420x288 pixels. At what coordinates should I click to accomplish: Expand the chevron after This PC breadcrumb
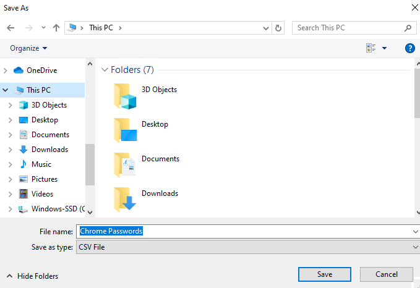120,28
